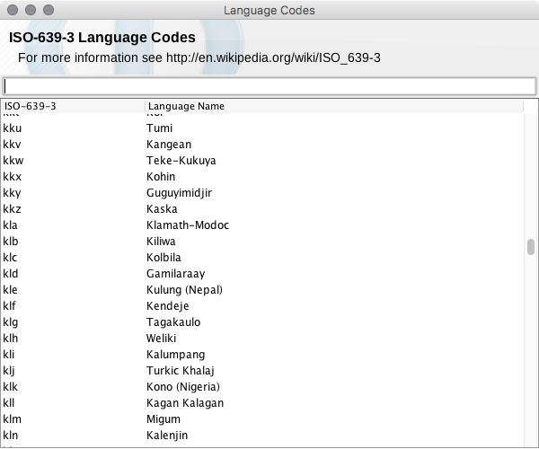539x449 pixels.
Task: Select the klb code cell
Action: click(11, 242)
